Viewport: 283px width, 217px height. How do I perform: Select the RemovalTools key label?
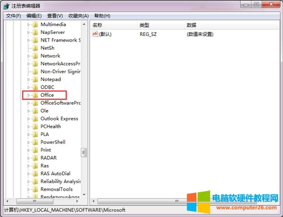[x=57, y=189]
